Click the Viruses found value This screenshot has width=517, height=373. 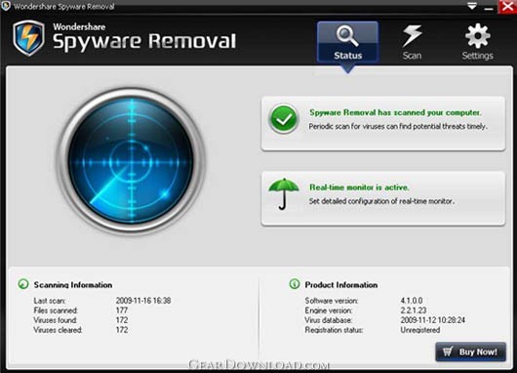[122, 320]
